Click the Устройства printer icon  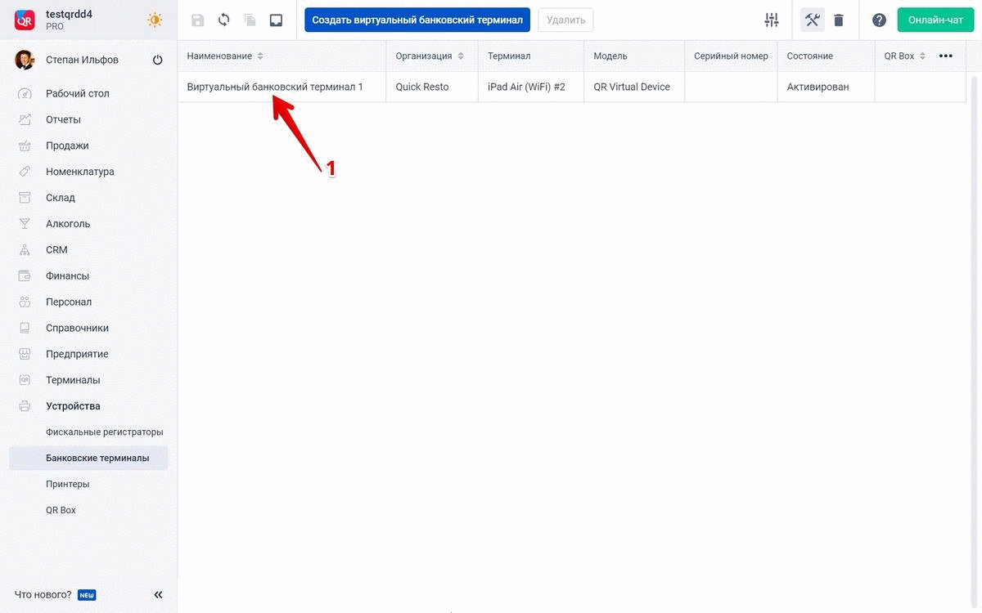click(x=25, y=406)
